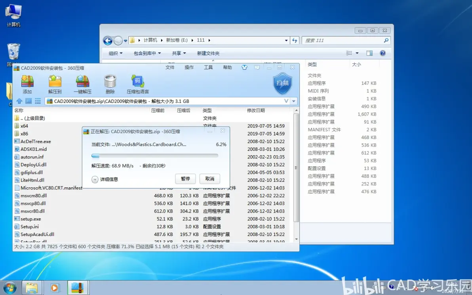This screenshot has height=295, width=472.
Task: Select the msvcr80.dll file row
Action: [x=152, y=211]
